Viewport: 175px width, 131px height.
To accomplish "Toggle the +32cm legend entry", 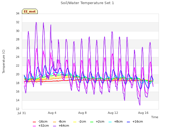I will coord(41,126).
